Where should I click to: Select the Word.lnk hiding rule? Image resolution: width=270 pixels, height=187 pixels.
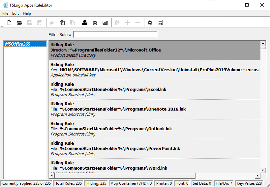click(x=155, y=166)
